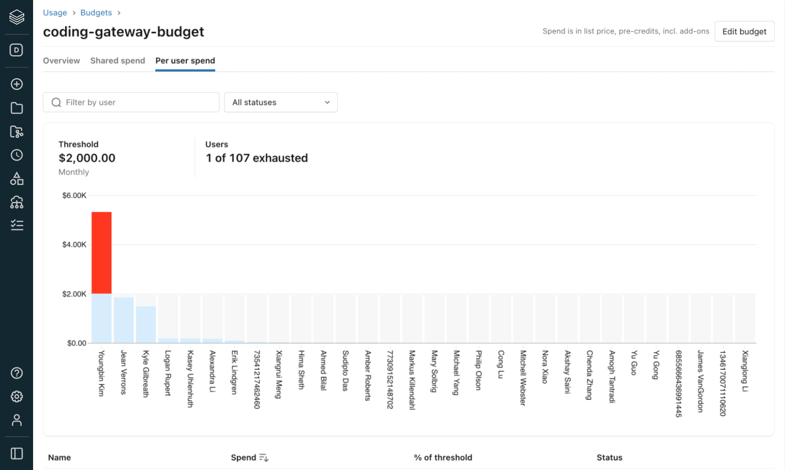Click the Logan Rupert axis label
Screen dimensions: 785x470
point(168,373)
